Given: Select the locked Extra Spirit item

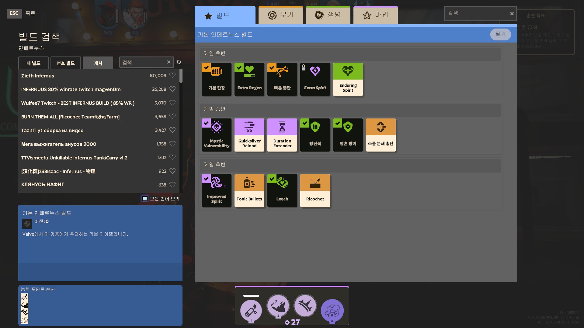Looking at the screenshot, I should click(x=315, y=80).
